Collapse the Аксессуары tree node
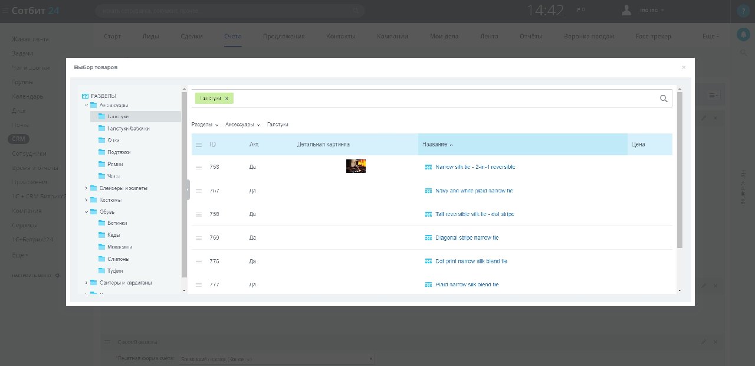 (x=86, y=105)
